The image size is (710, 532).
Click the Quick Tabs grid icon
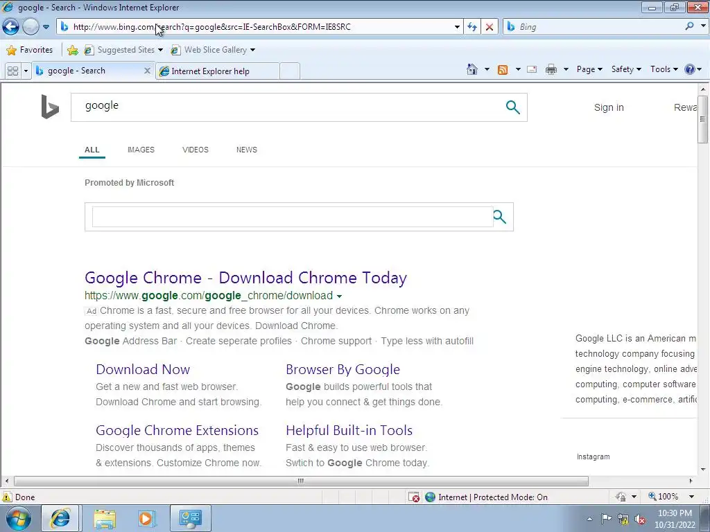click(x=12, y=71)
